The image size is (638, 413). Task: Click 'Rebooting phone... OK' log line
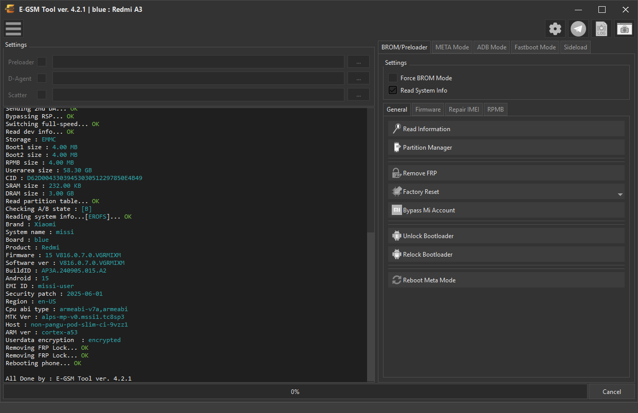tap(44, 363)
